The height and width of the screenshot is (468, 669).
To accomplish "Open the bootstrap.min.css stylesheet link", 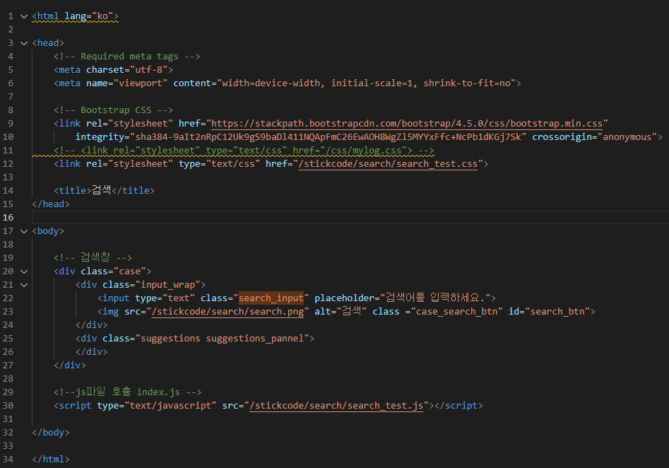I will (407, 124).
